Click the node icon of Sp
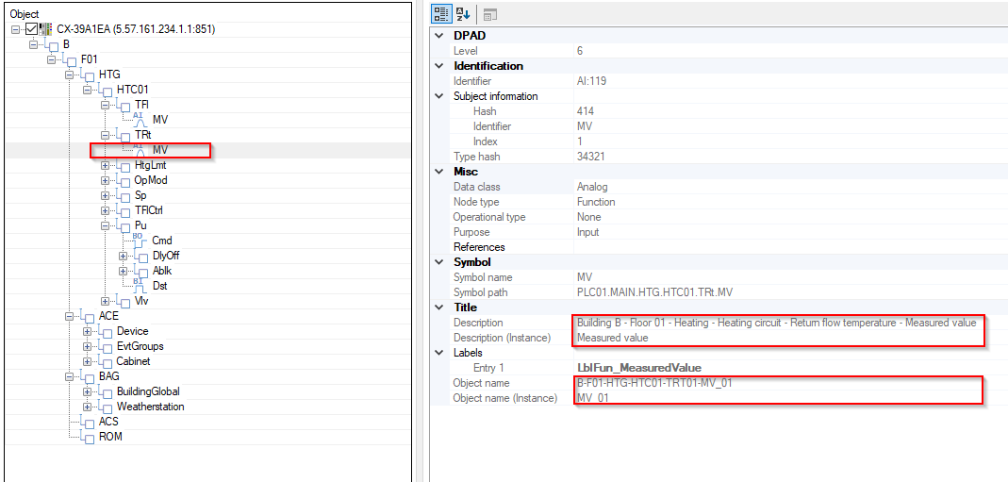The height and width of the screenshot is (482, 1008). point(124,194)
